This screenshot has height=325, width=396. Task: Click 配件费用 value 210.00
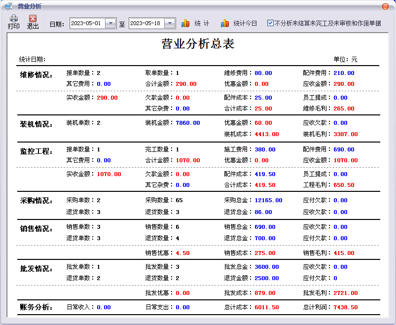(344, 73)
